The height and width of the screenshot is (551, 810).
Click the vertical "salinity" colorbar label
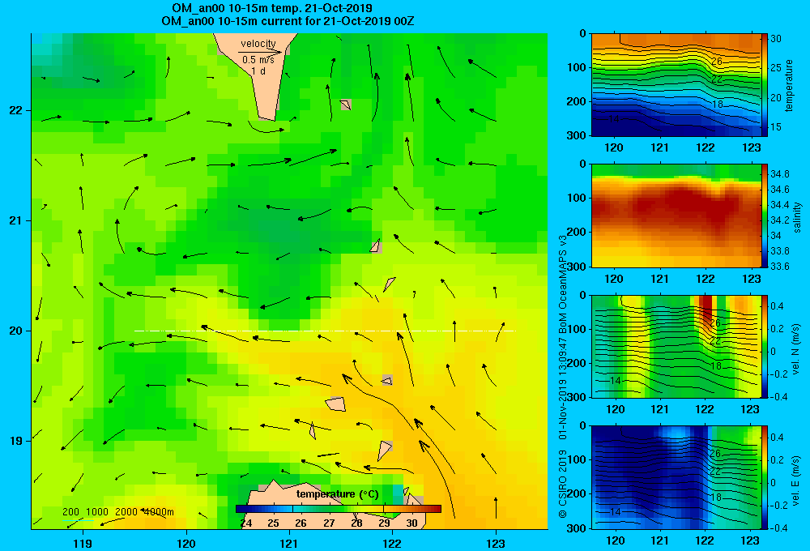pyautogui.click(x=796, y=217)
